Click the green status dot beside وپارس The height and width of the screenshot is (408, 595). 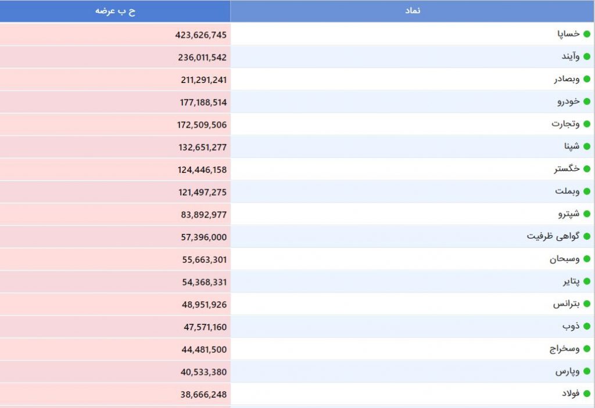coord(587,371)
